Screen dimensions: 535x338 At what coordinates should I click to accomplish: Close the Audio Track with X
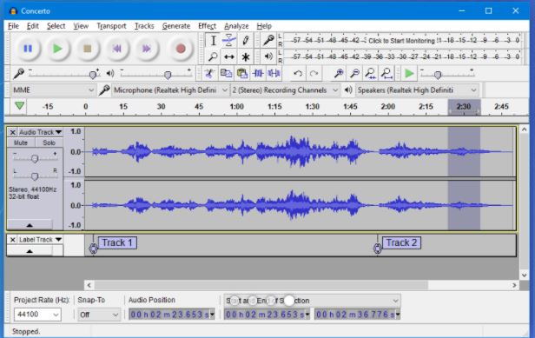(x=13, y=132)
